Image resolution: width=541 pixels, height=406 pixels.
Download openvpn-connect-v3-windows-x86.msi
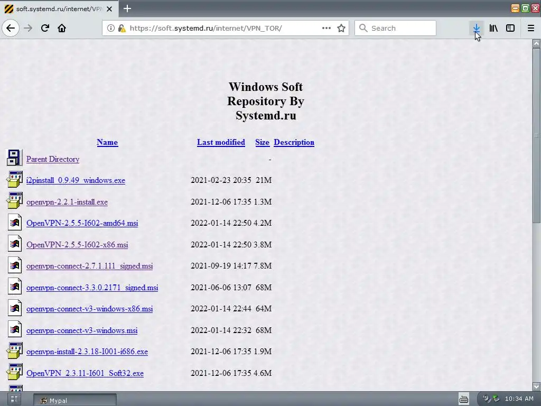click(x=89, y=309)
